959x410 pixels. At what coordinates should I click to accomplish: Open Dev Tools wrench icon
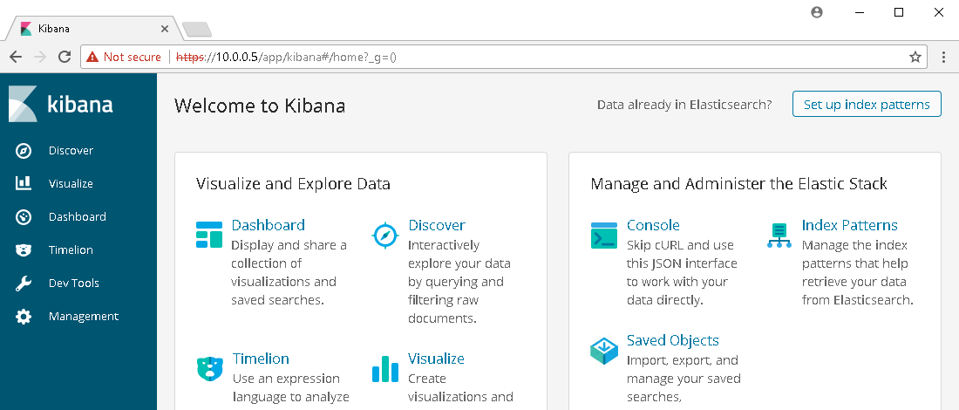click(x=24, y=283)
